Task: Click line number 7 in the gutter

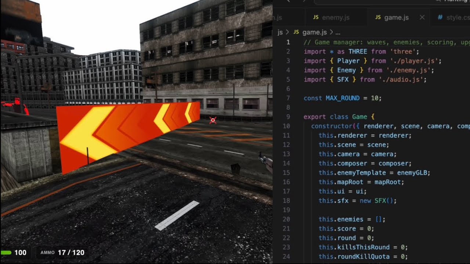Action: (x=288, y=98)
